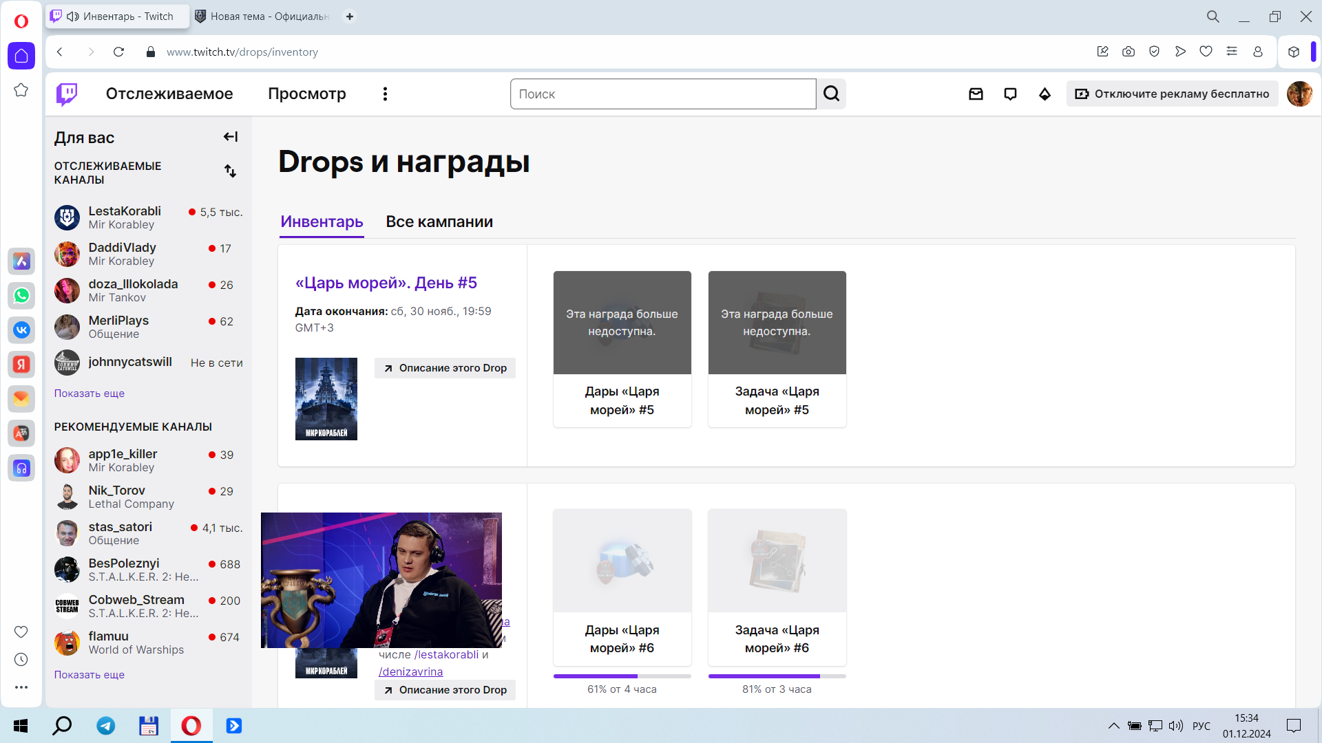Open the /denizavrina channel link
Viewport: 1322px width, 743px height.
click(x=411, y=672)
